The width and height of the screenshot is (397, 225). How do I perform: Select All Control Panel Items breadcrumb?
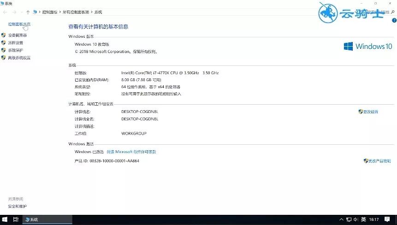[76, 12]
